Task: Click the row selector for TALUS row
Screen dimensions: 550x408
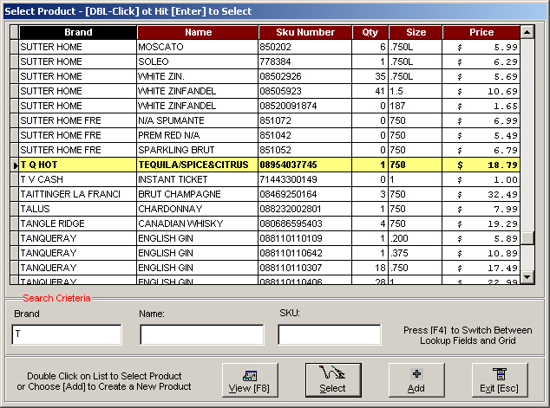Action: [x=14, y=209]
